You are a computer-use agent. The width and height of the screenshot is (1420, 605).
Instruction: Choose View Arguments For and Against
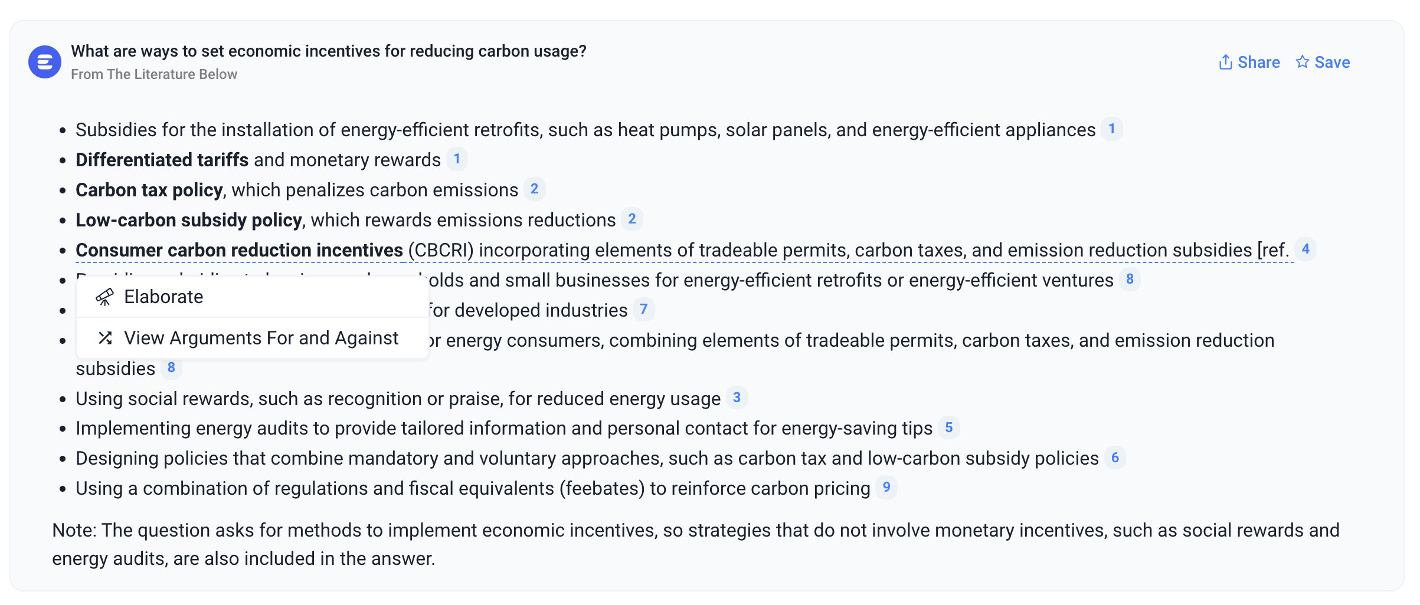(261, 338)
